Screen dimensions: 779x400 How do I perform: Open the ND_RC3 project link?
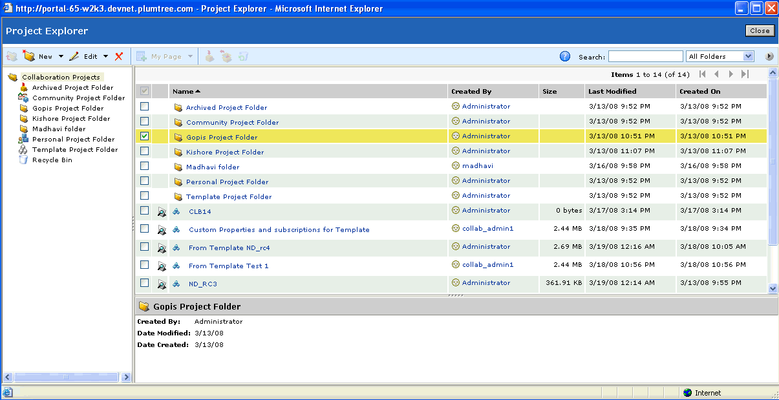coord(203,284)
